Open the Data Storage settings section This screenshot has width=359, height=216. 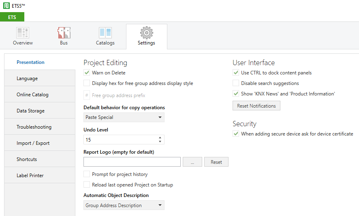40,110
